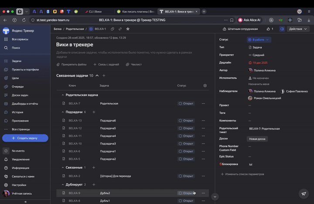Viewport: 314px width, 204px height.
Task: Click Ask Alice AI browser button
Action: [x=249, y=20]
